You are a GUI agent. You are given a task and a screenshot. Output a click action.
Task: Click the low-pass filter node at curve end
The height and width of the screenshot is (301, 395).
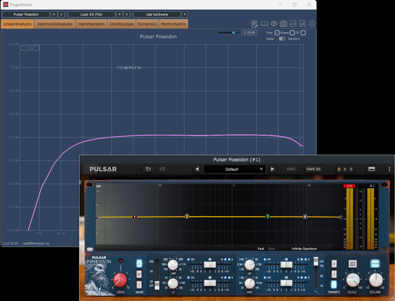(340, 217)
